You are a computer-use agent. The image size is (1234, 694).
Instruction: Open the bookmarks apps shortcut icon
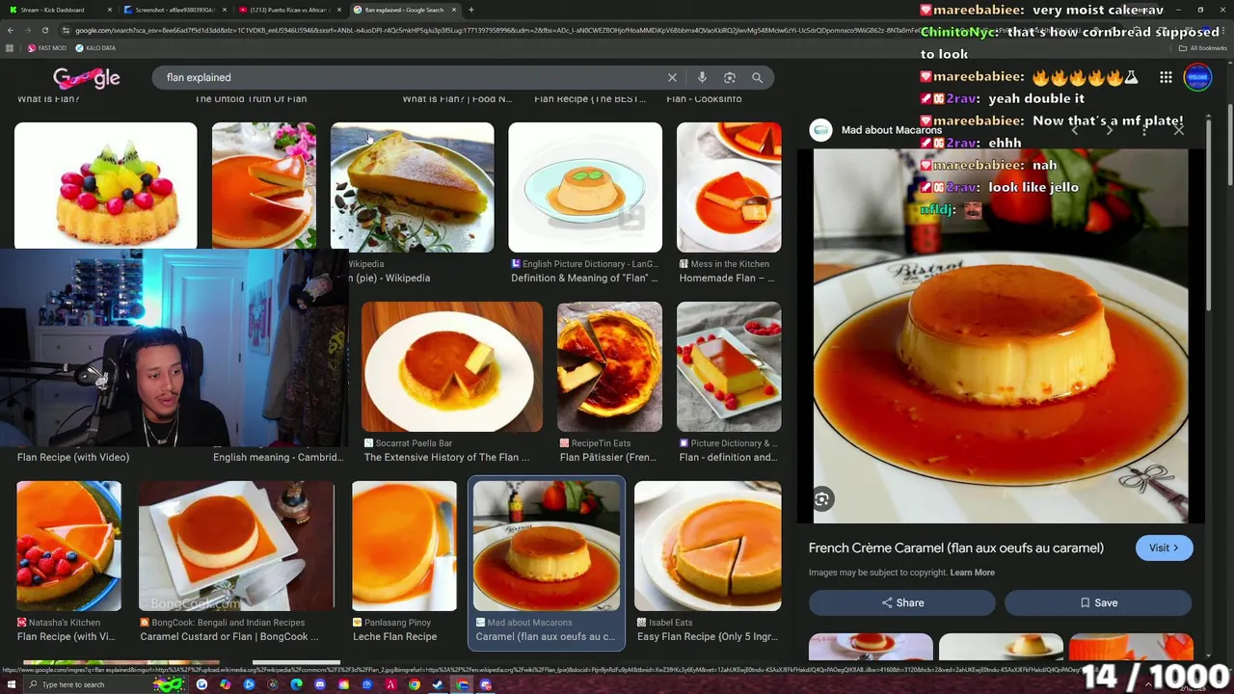coord(11,47)
